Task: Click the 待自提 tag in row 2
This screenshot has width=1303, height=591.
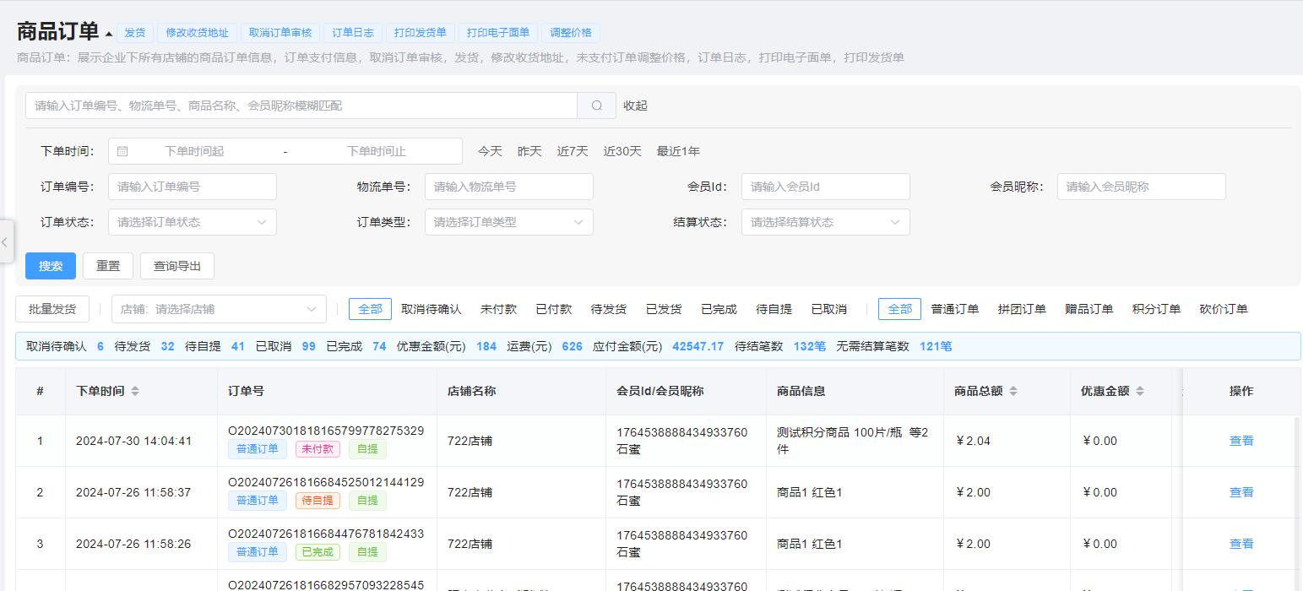Action: (318, 501)
